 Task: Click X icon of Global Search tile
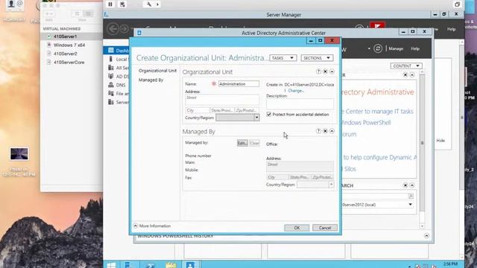point(405,185)
